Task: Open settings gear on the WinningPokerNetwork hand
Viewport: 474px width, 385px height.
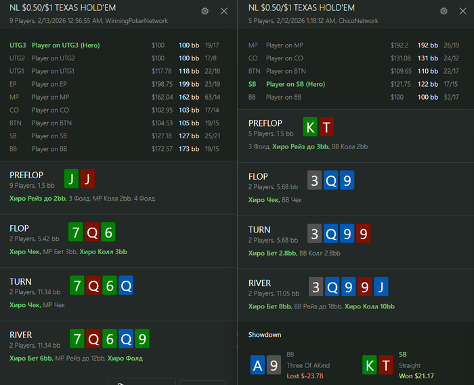Action: point(205,12)
